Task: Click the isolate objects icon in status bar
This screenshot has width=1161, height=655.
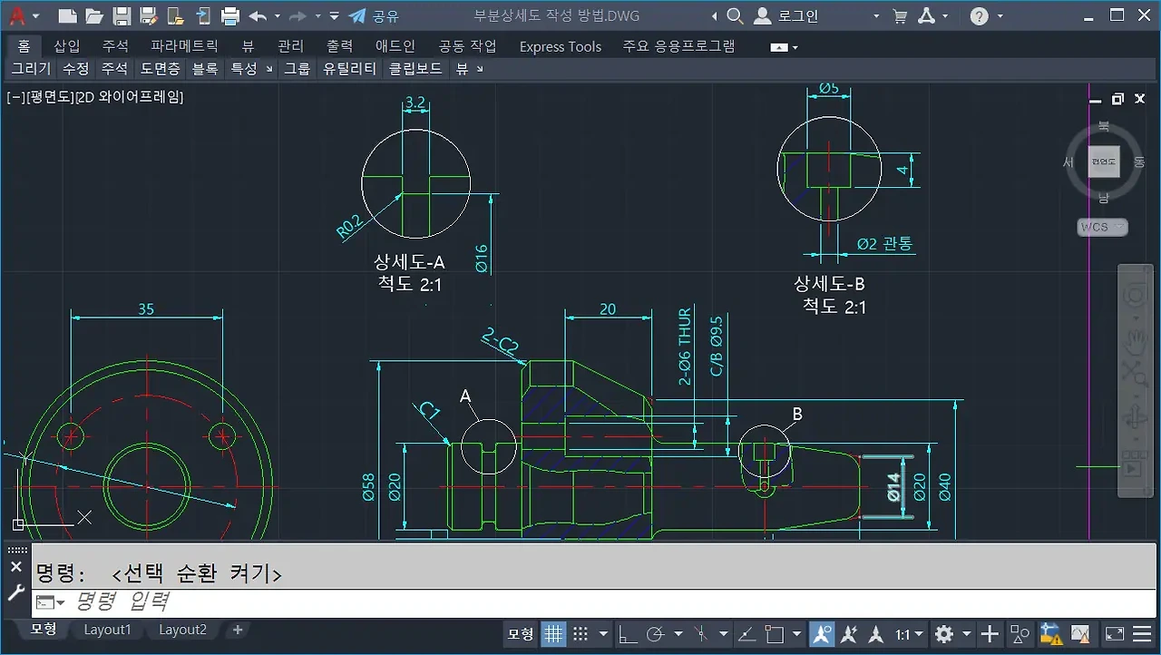Action: point(1020,634)
